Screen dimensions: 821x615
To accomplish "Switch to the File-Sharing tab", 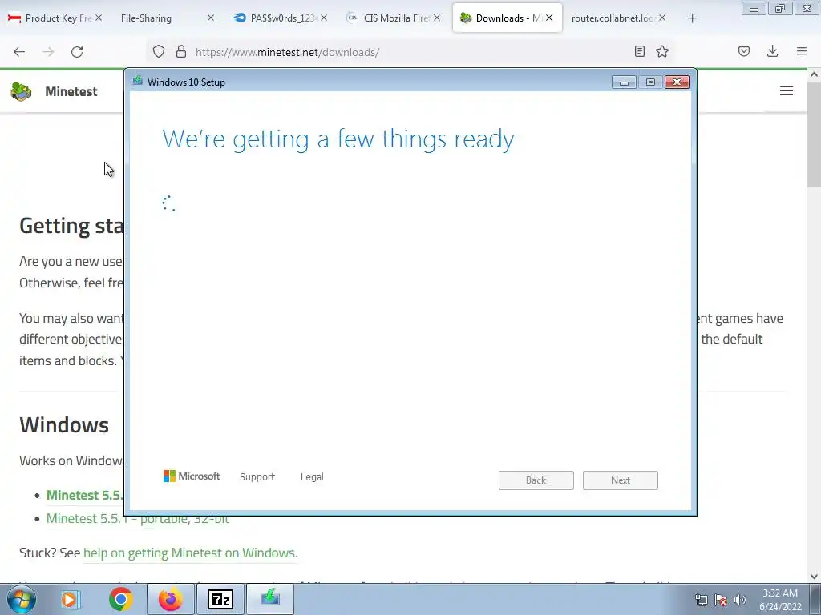I will [x=157, y=18].
